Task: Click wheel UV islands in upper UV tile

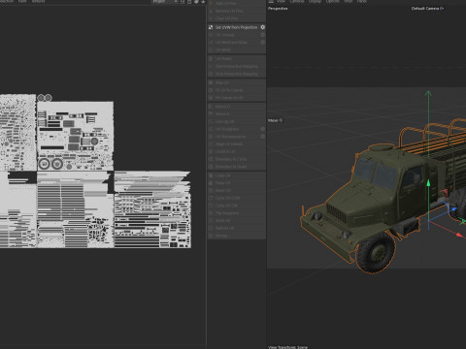Action: (x=50, y=164)
